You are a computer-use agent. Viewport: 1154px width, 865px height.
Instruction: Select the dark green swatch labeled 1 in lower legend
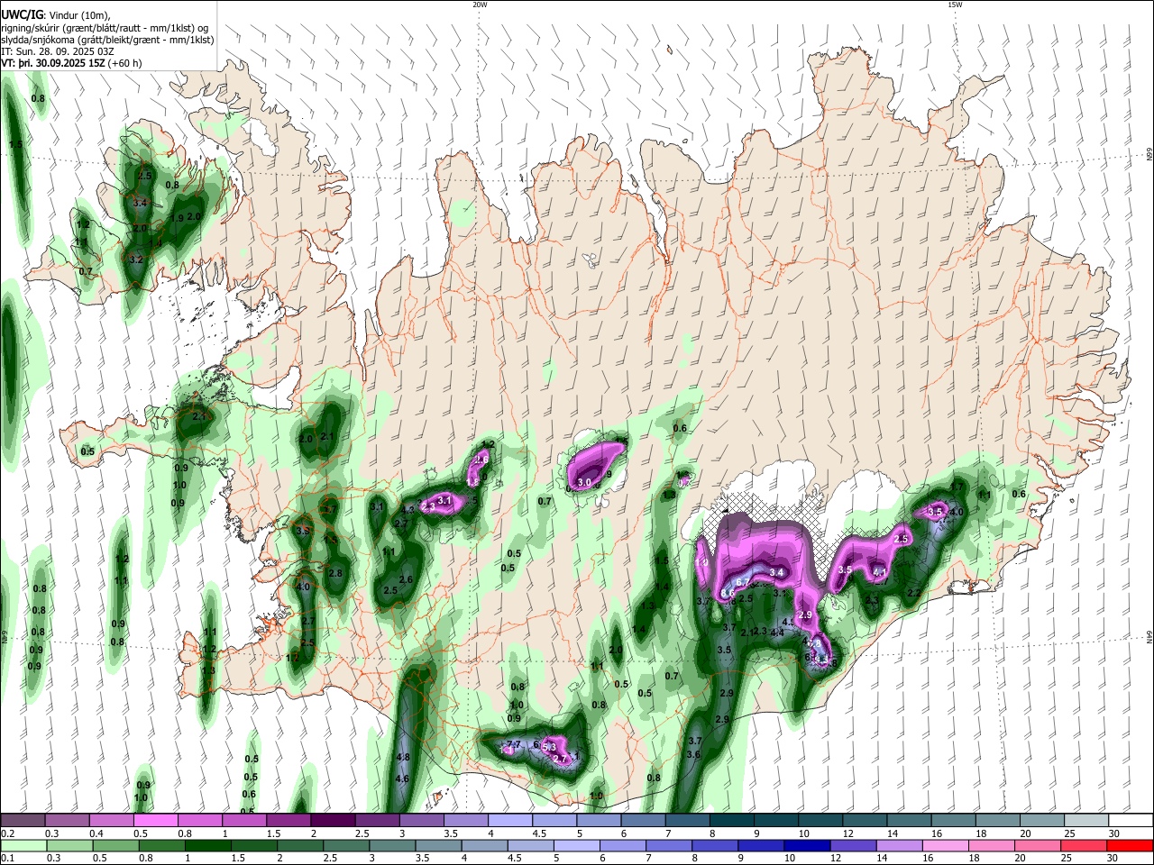(x=207, y=846)
